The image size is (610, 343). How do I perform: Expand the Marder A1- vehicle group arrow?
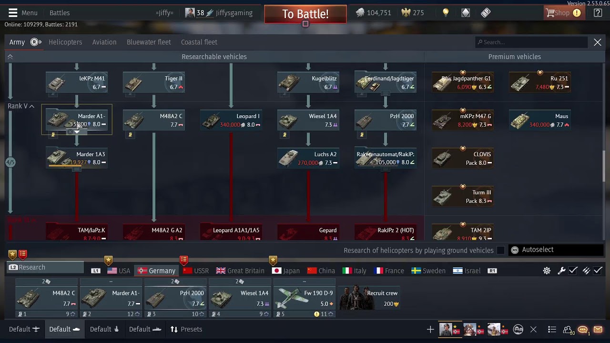click(77, 132)
